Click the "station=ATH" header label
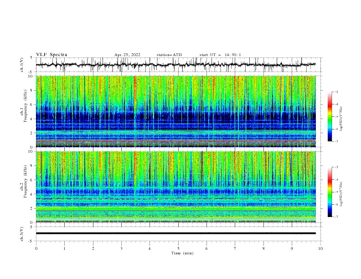This screenshot has width=361, height=279. point(169,55)
